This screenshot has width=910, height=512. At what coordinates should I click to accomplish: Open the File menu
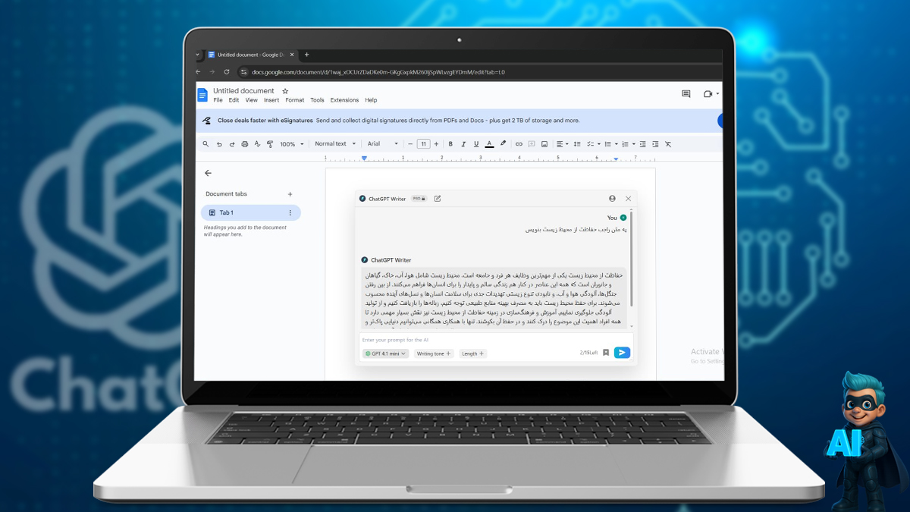point(218,100)
